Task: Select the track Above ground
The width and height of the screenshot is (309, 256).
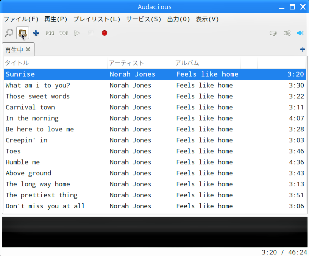Action: pos(155,173)
